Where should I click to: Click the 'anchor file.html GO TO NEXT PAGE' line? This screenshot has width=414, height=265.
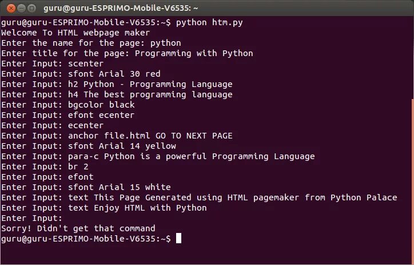tap(150, 136)
